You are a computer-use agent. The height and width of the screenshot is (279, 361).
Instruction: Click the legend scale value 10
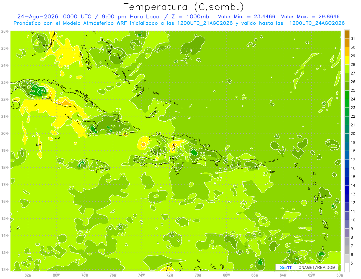(353, 220)
